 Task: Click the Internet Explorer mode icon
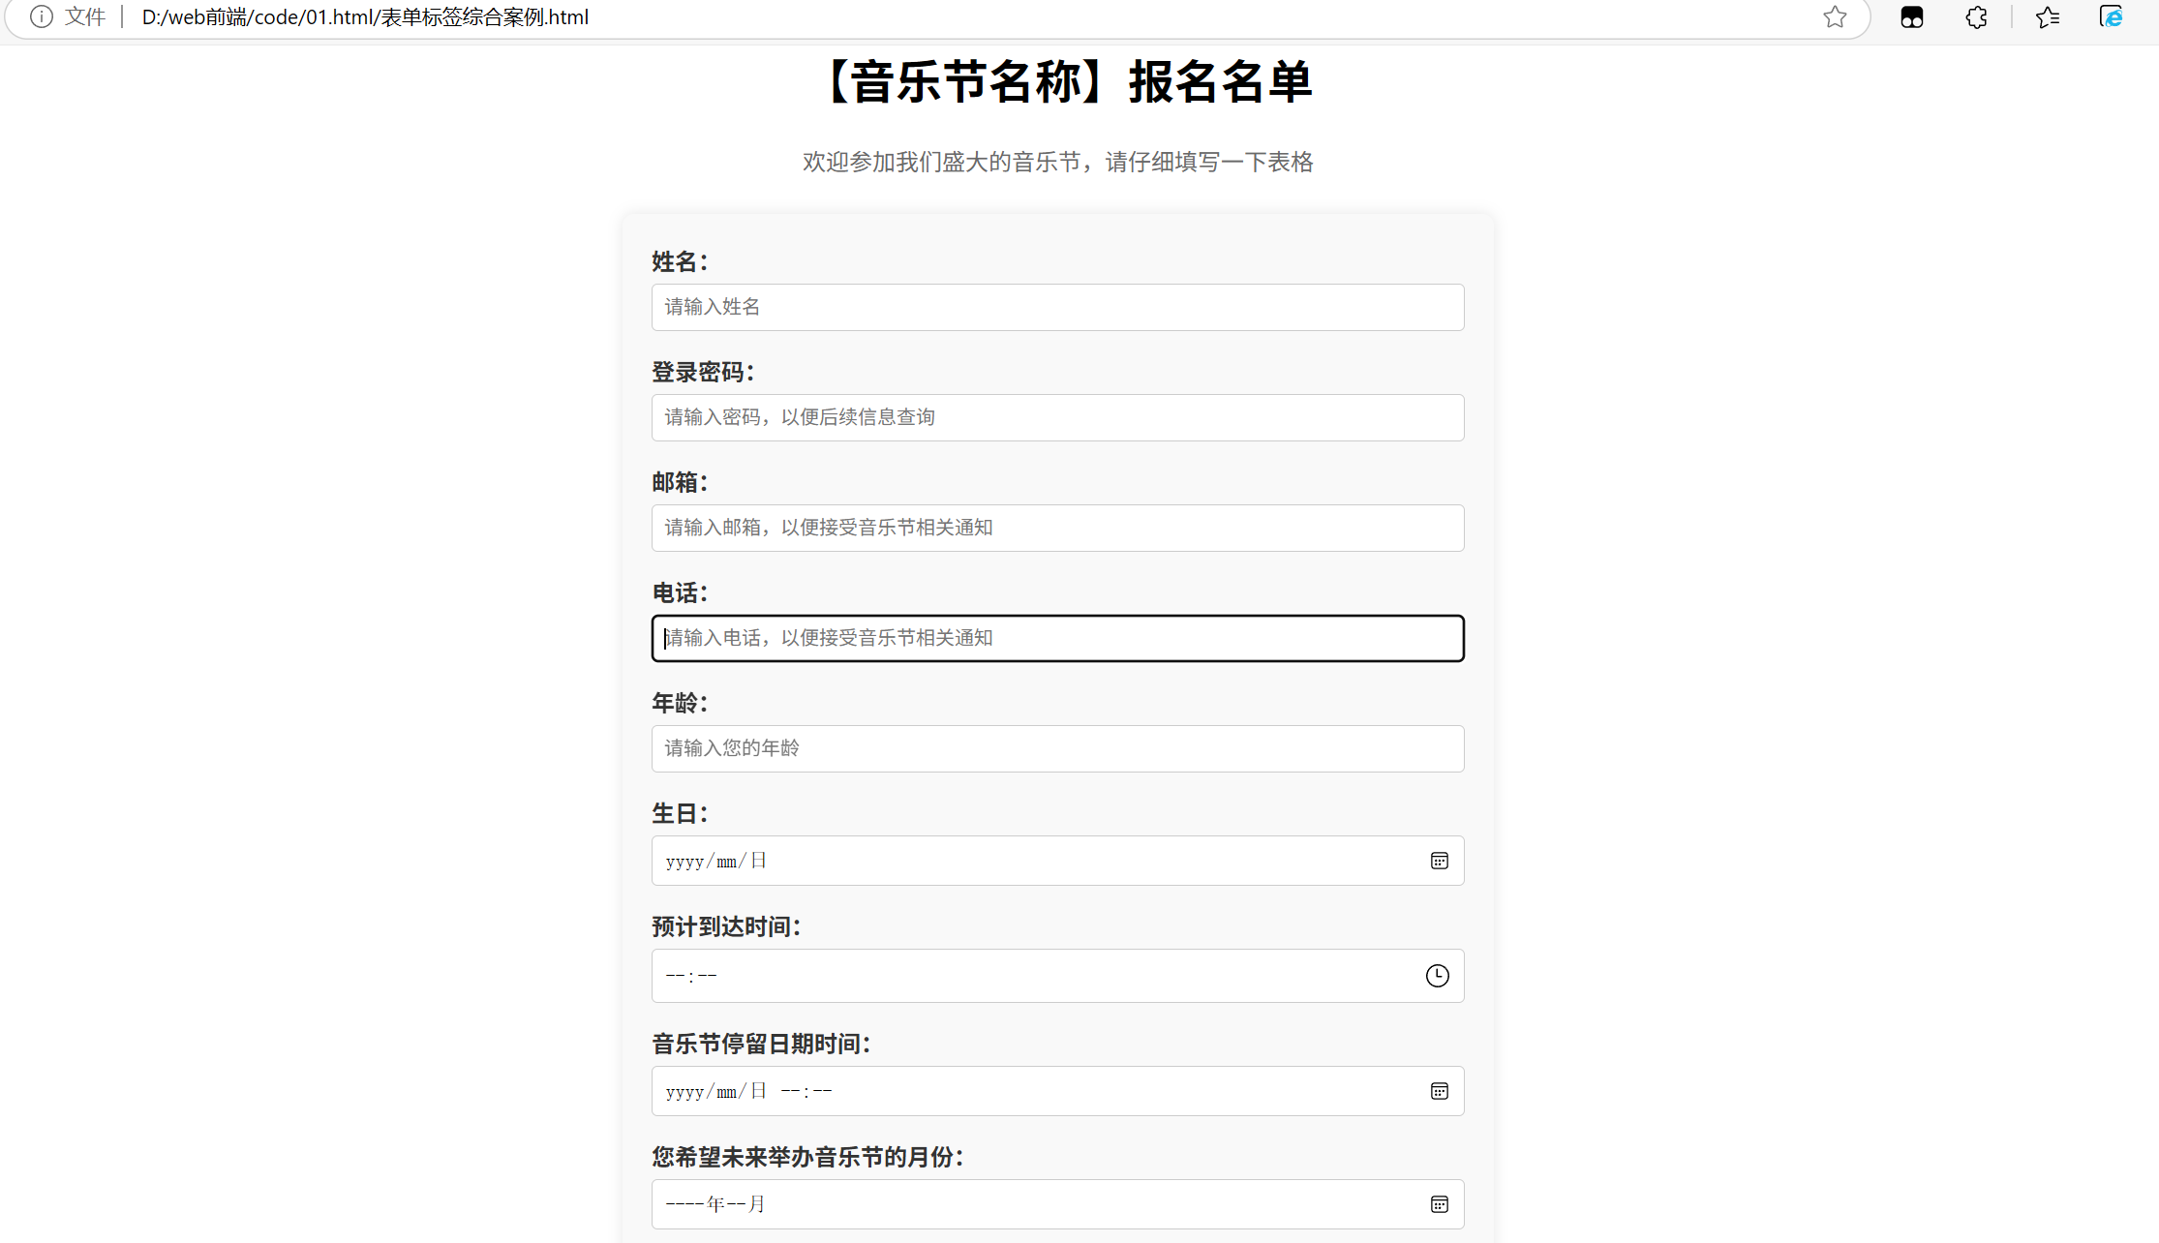tap(2111, 16)
